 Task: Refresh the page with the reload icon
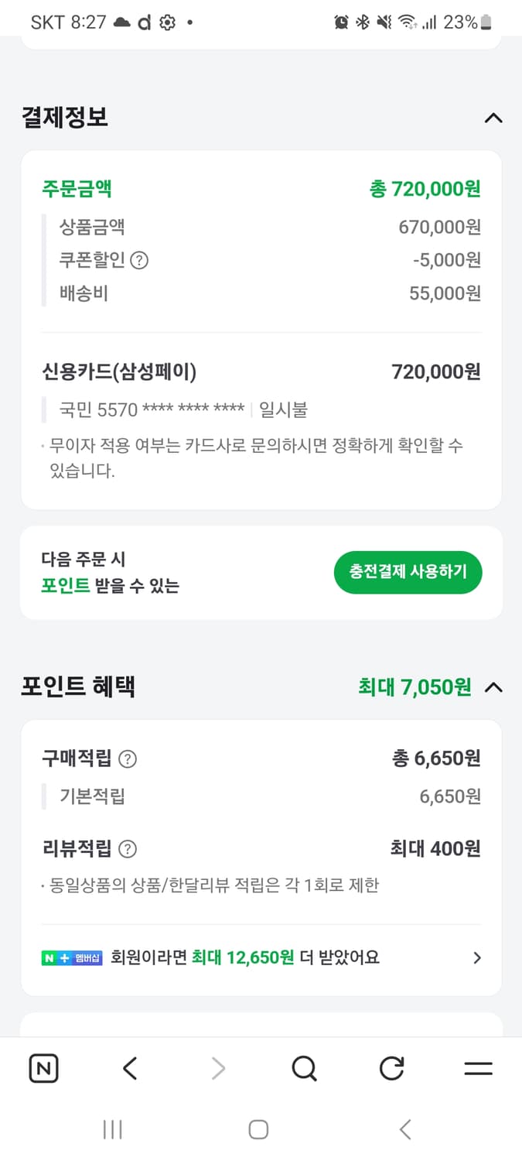click(x=392, y=1069)
